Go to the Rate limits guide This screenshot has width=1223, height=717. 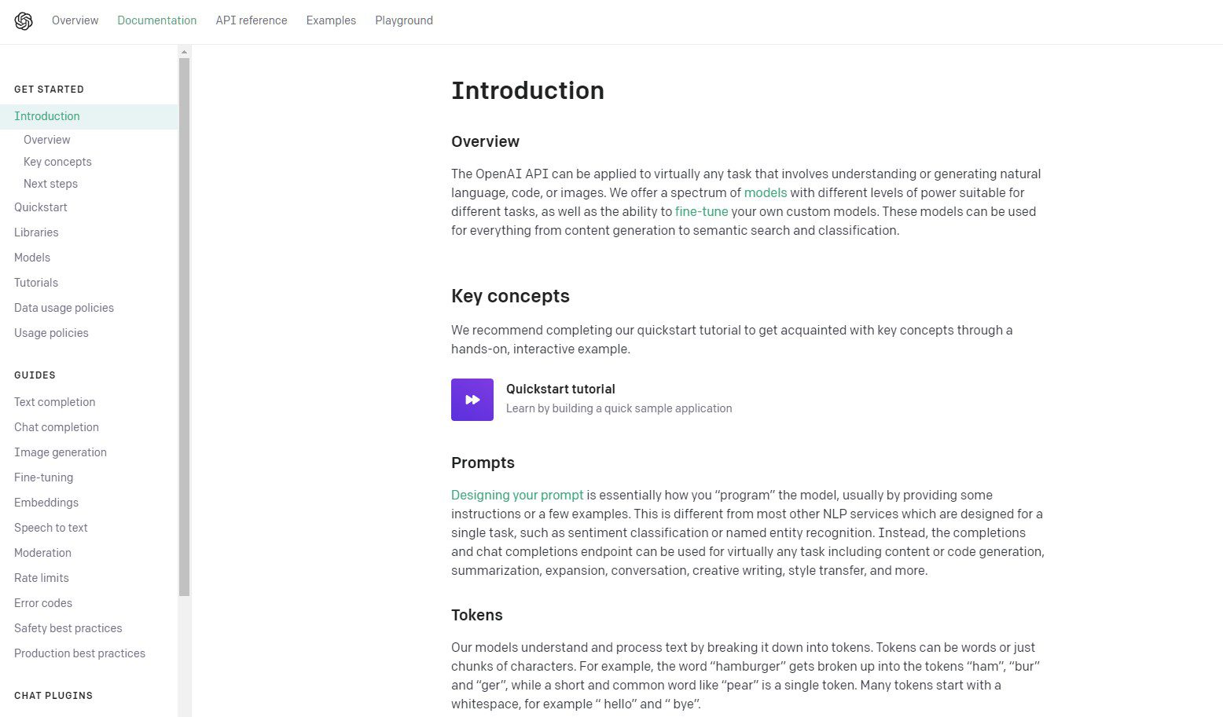[x=42, y=578]
